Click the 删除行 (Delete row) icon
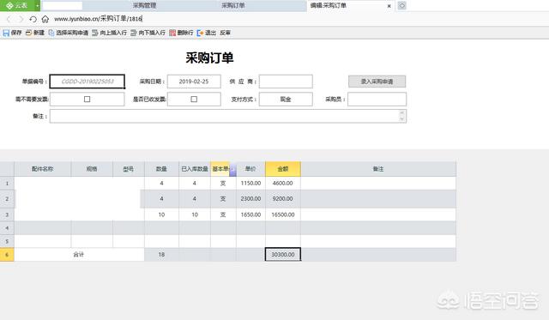The image size is (549, 320). click(172, 33)
